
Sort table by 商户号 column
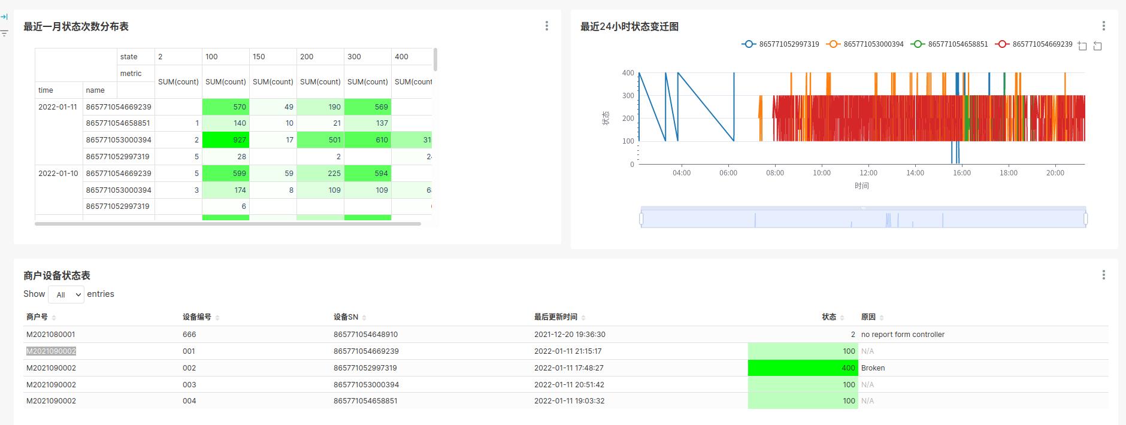41,317
